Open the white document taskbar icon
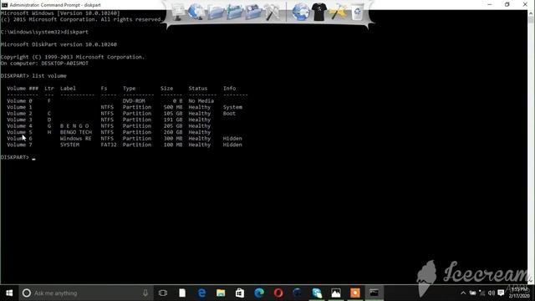The image size is (535, 301). tap(182, 293)
